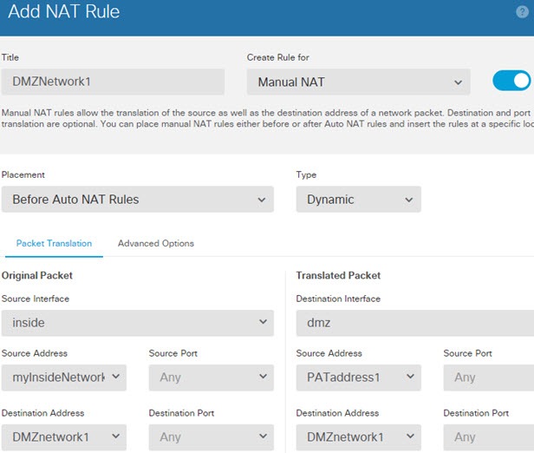Click the Placement label

click(23, 174)
